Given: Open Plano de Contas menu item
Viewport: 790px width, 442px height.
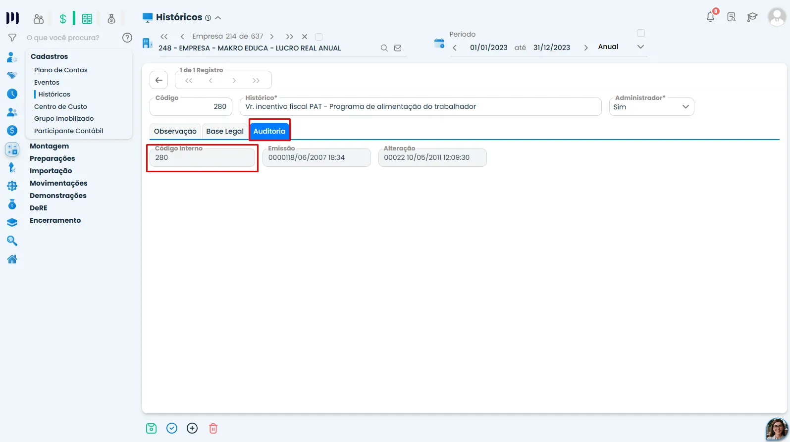Looking at the screenshot, I should coord(61,70).
